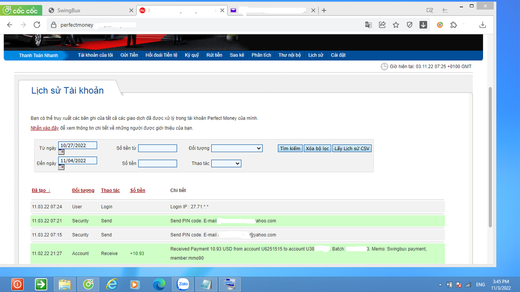Open the media player taskbar icon

point(135,285)
